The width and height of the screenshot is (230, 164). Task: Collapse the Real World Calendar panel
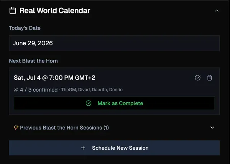pos(217,11)
